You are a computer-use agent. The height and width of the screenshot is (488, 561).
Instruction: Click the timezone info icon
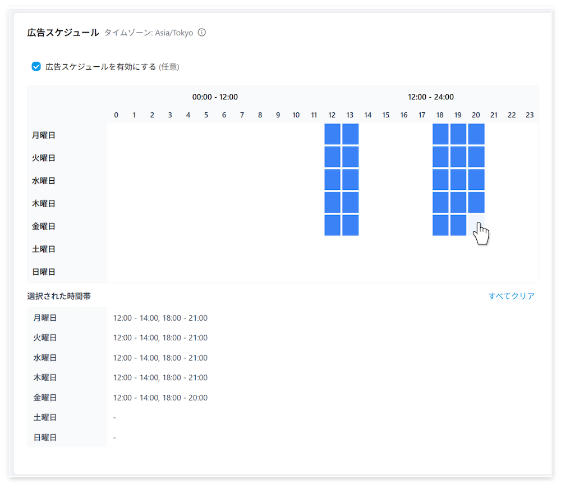(202, 33)
